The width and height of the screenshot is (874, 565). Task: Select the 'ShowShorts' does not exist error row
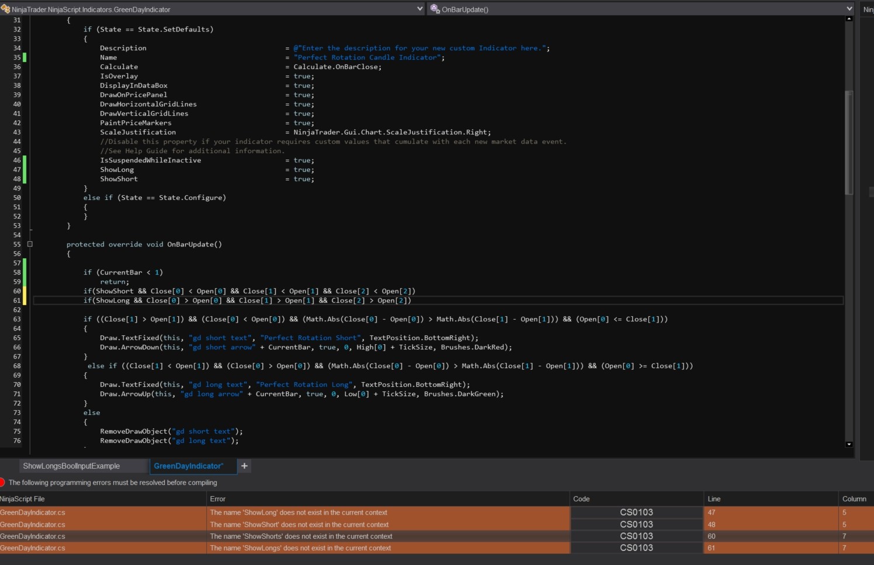point(301,536)
